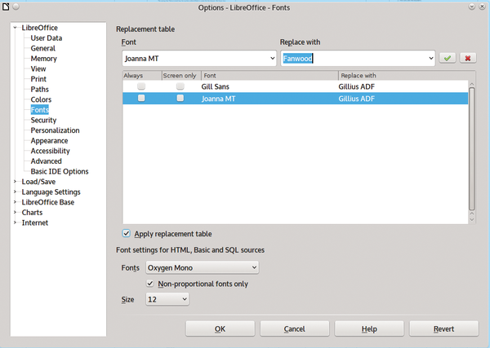Image resolution: width=490 pixels, height=348 pixels.
Task: Click the Always column header
Action: 142,76
